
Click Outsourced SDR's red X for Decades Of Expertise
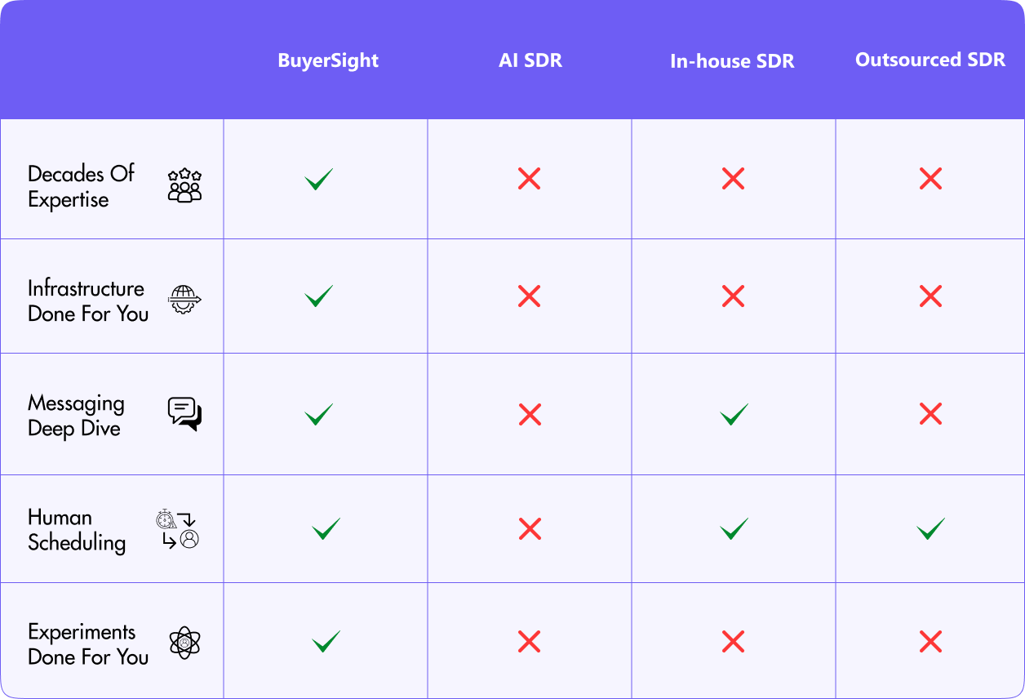coord(930,179)
